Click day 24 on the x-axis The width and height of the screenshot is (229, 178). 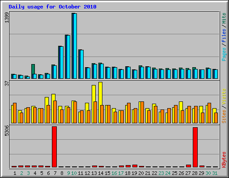click(x=168, y=173)
